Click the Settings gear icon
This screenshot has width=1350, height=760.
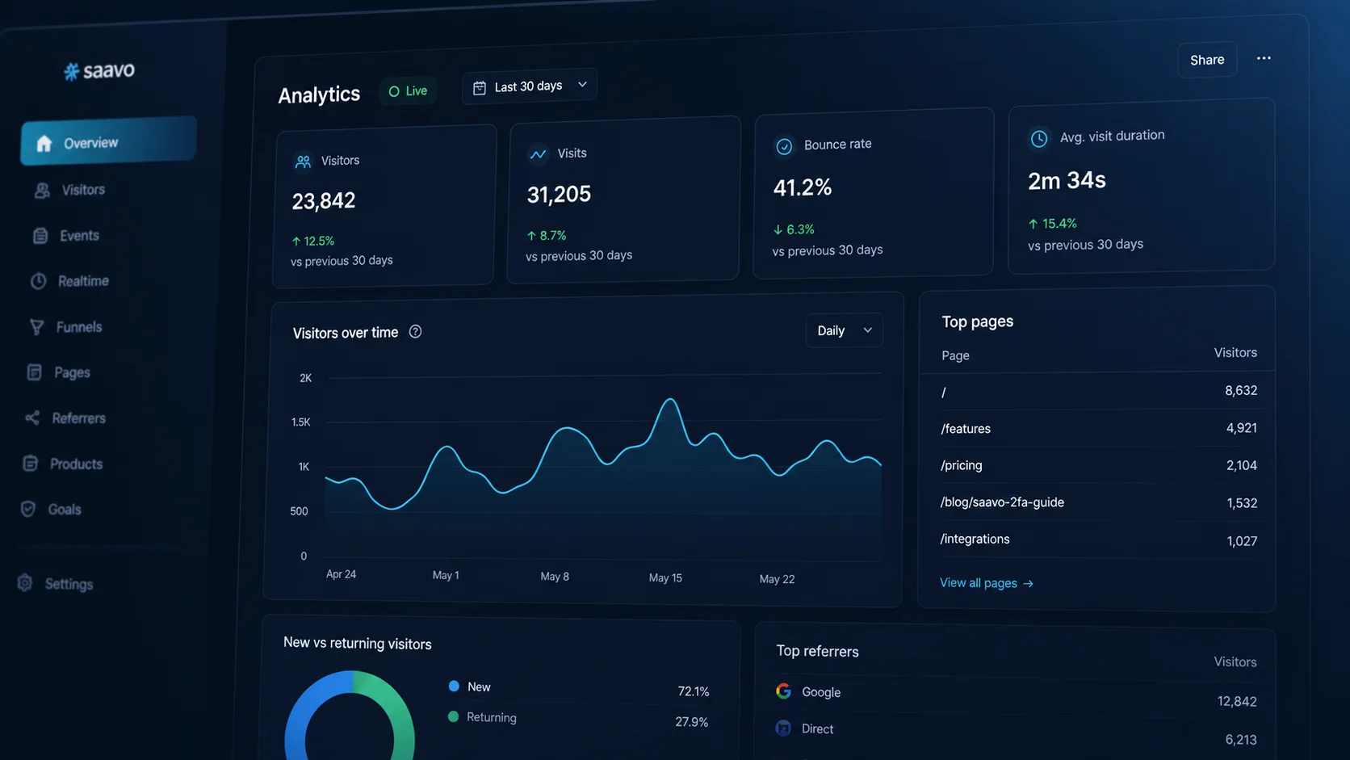coord(25,583)
